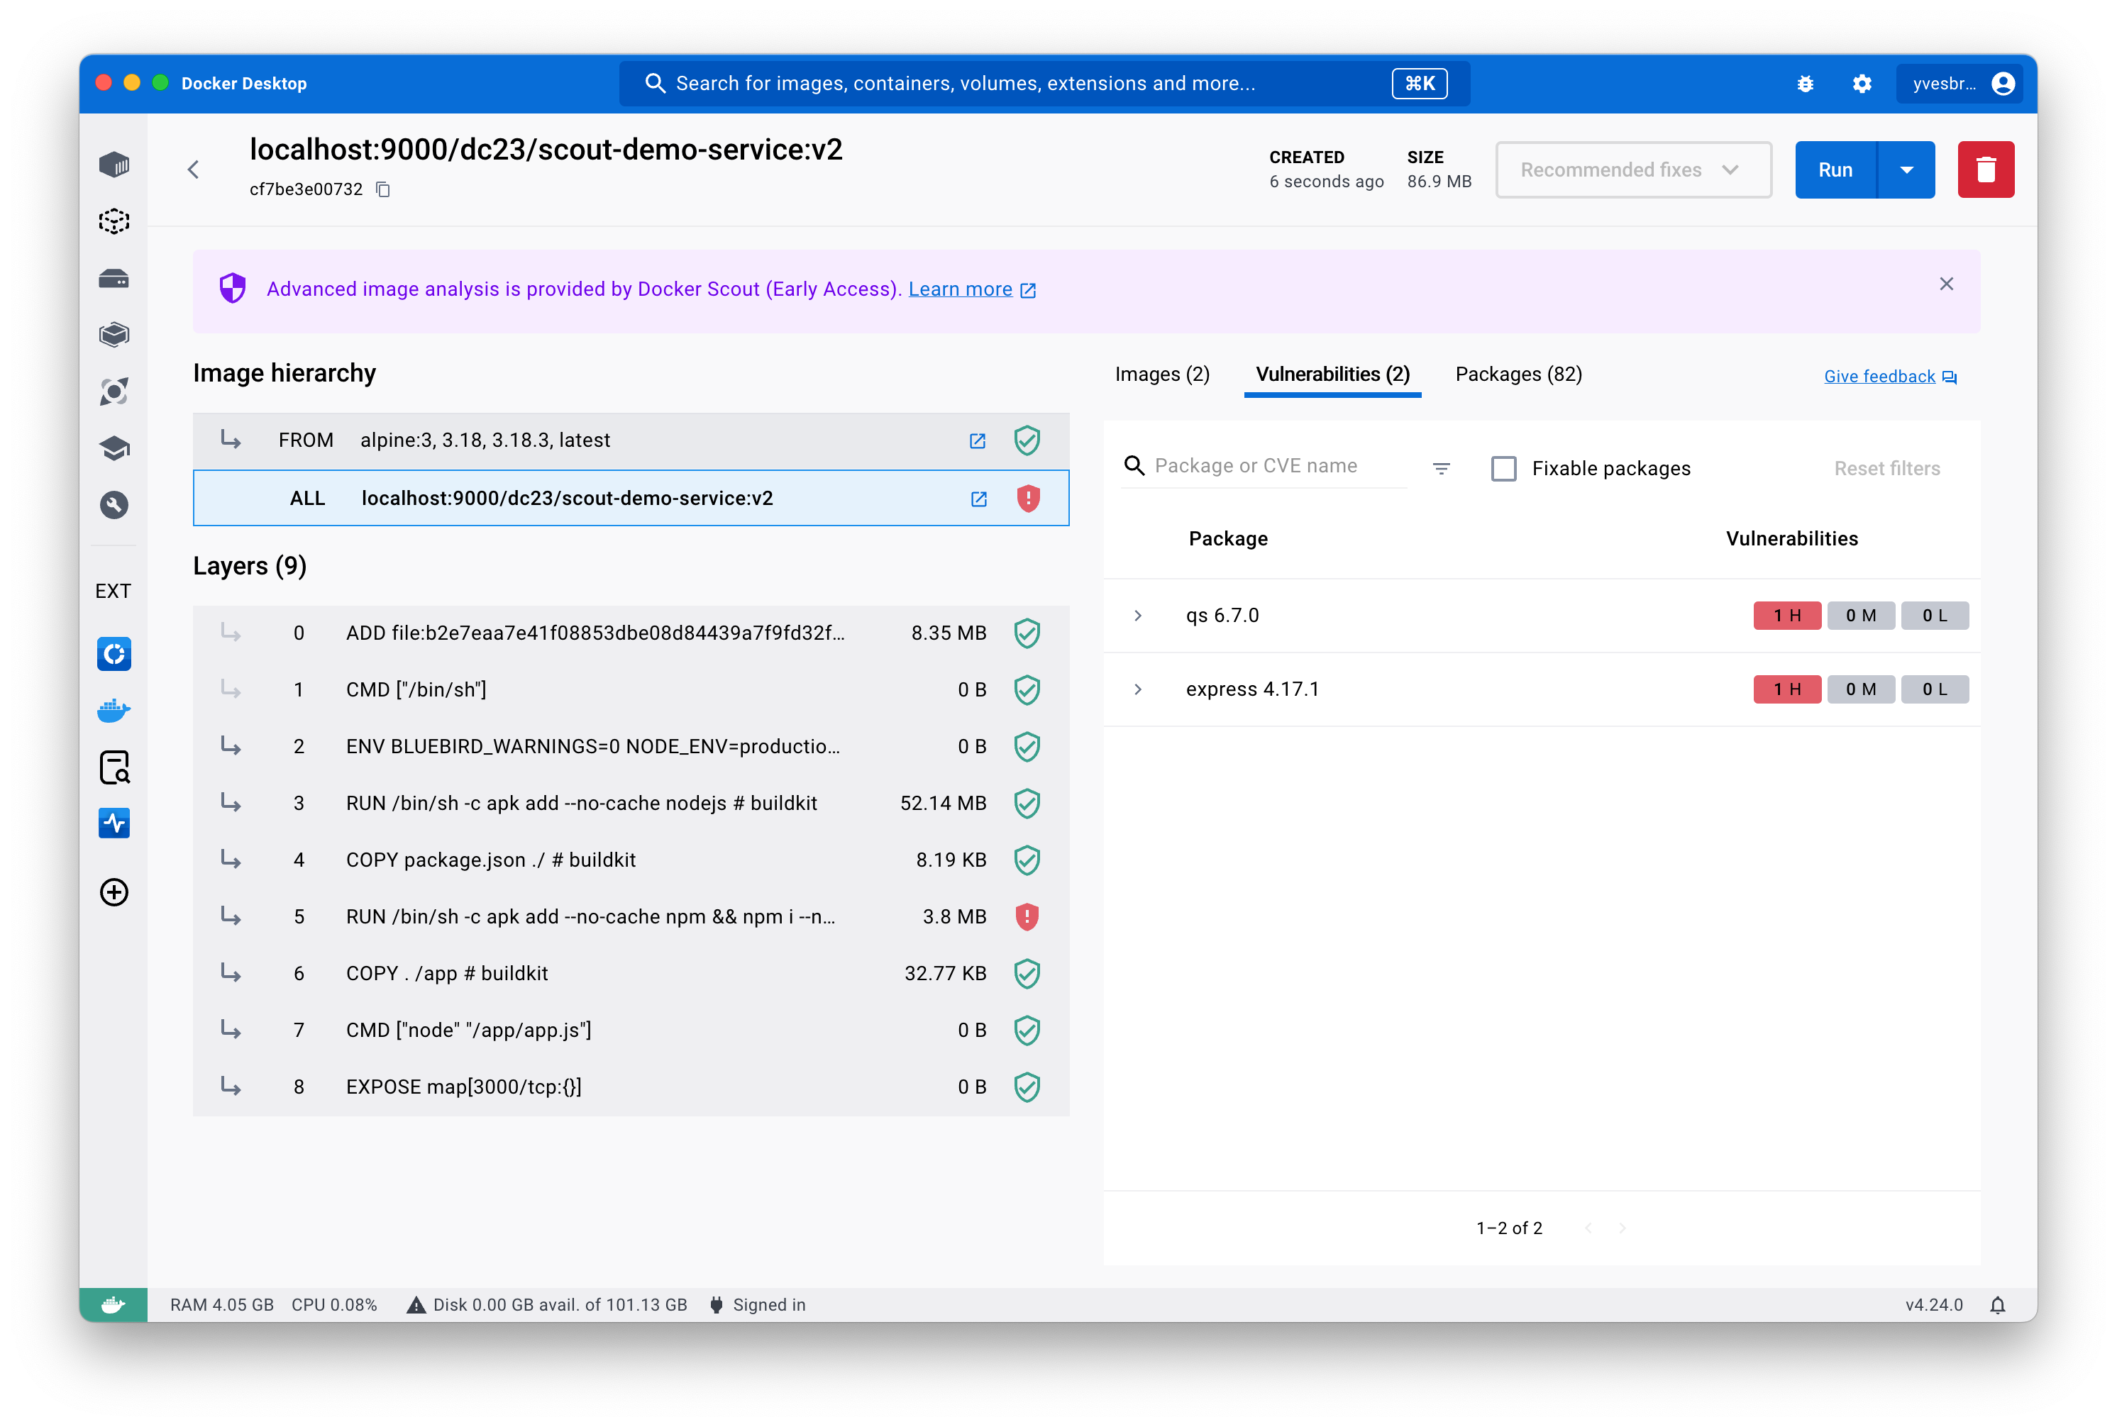Delete the image with the red trash button
Image resolution: width=2117 pixels, height=1427 pixels.
coord(1985,170)
